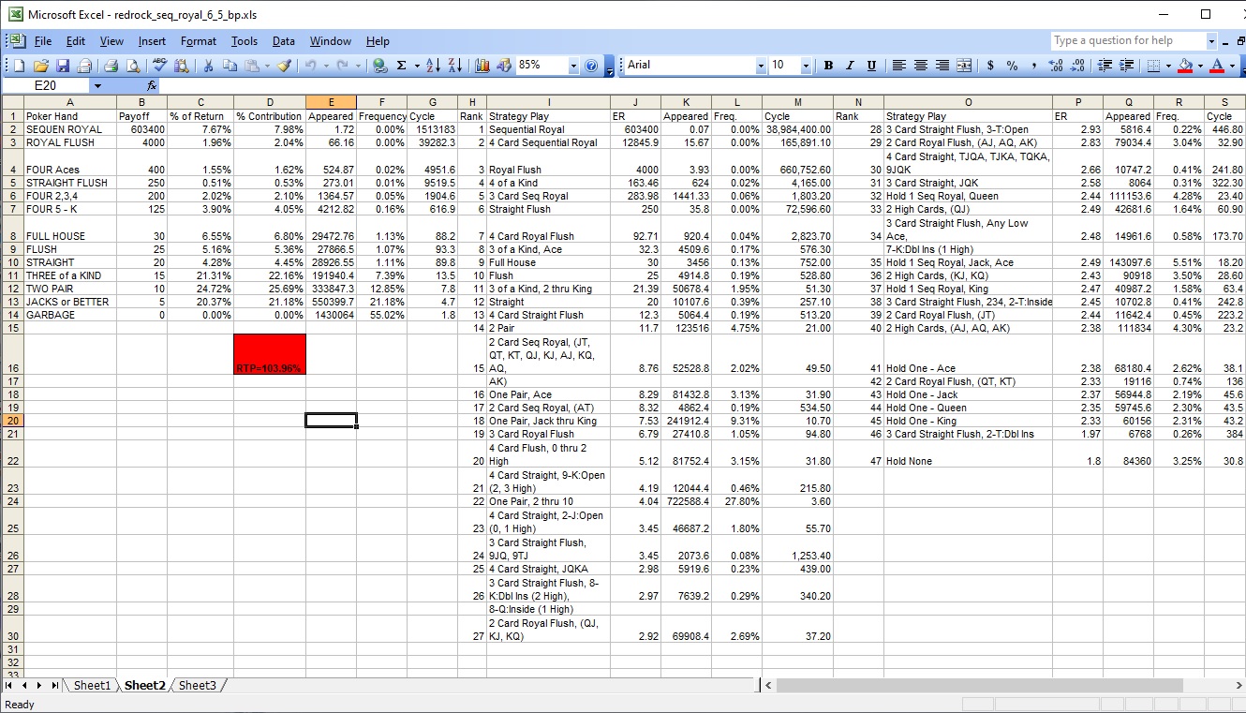
Task: Open the Data menu
Action: tap(284, 41)
